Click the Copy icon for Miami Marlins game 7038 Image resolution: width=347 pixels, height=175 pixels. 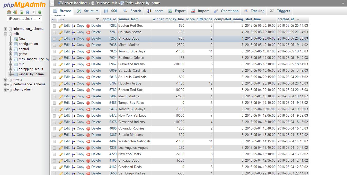[x=74, y=45]
